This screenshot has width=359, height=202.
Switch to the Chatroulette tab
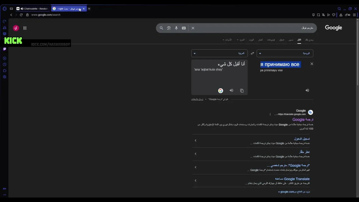33,9
